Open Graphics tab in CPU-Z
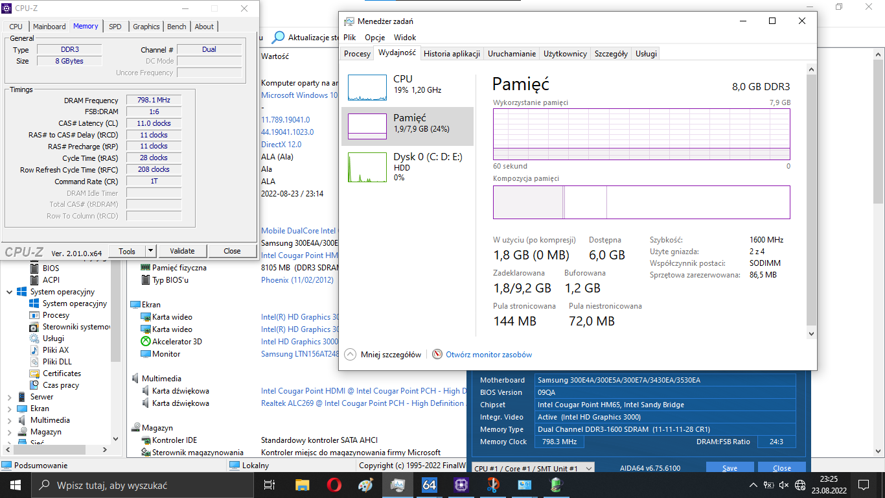 (x=146, y=27)
